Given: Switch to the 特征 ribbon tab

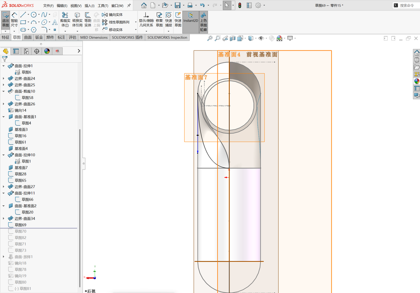Looking at the screenshot, I should pos(6,37).
